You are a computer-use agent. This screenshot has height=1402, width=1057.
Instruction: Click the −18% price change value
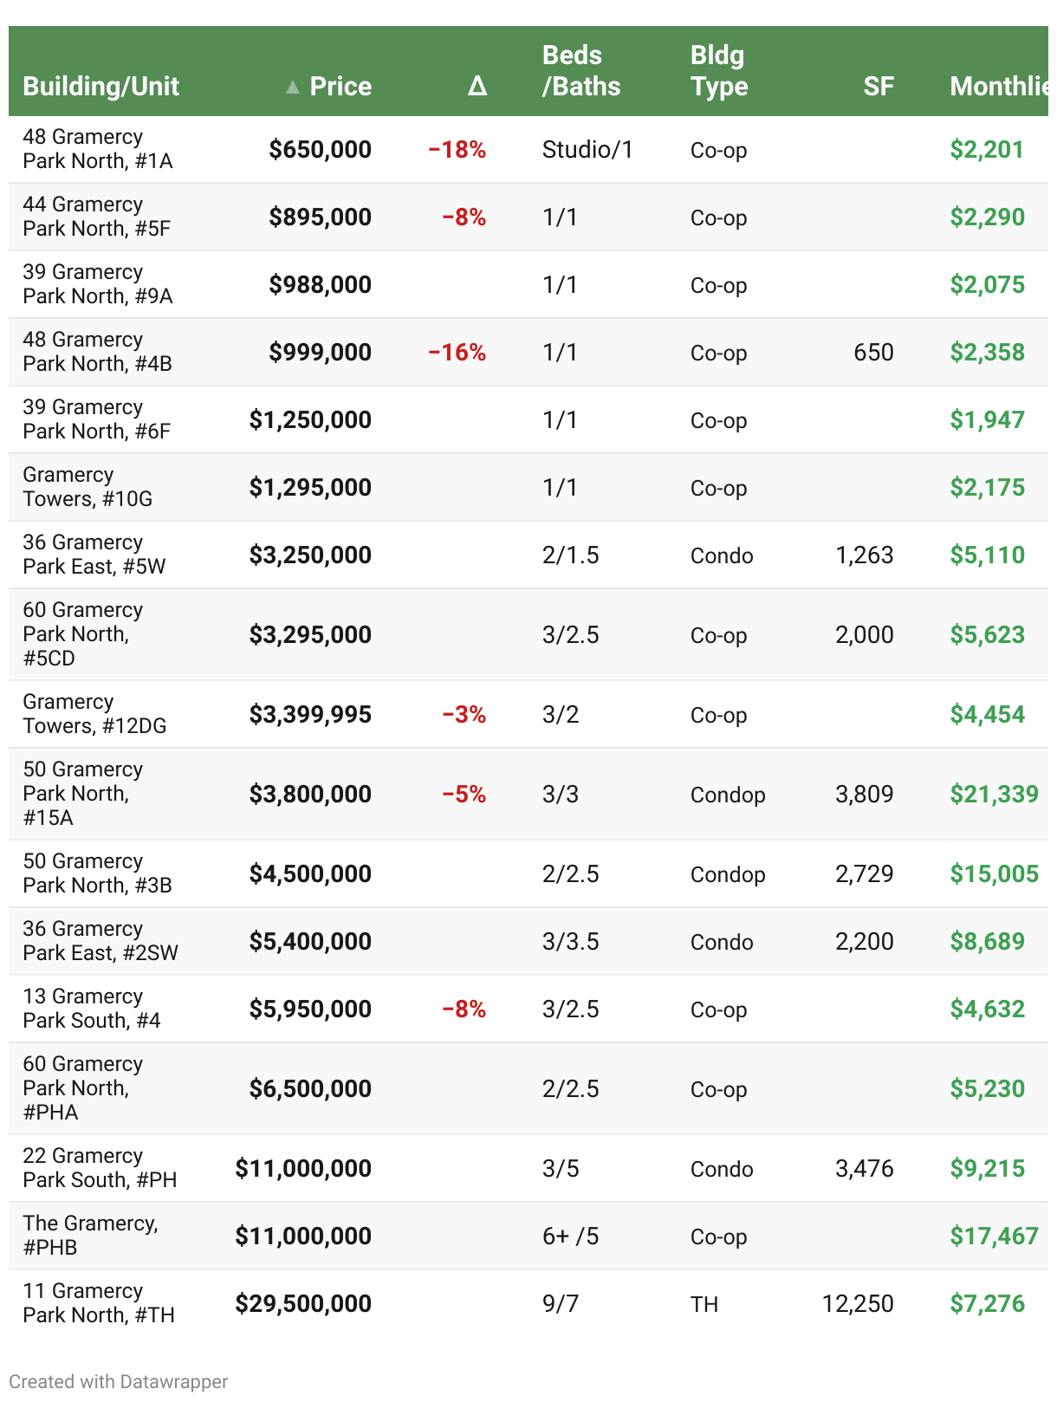click(x=457, y=150)
